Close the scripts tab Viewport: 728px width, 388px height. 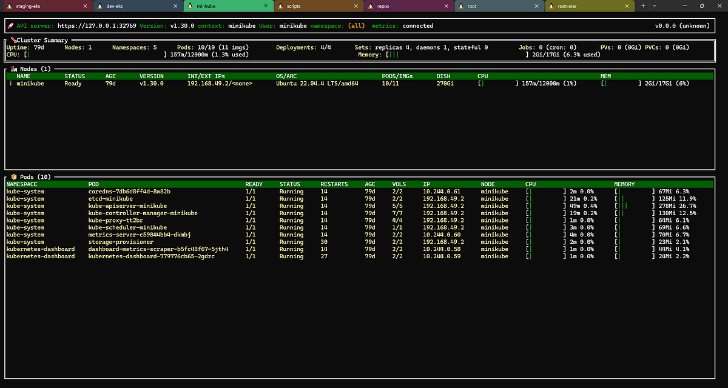[x=356, y=5]
